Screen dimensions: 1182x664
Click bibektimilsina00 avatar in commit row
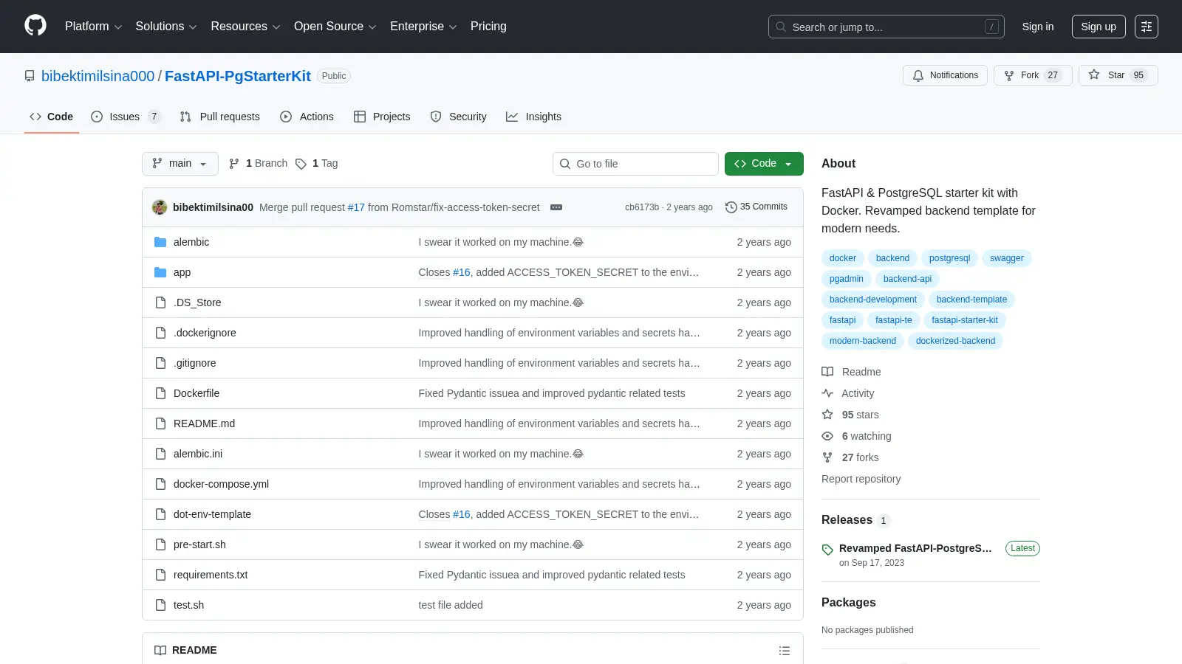160,207
